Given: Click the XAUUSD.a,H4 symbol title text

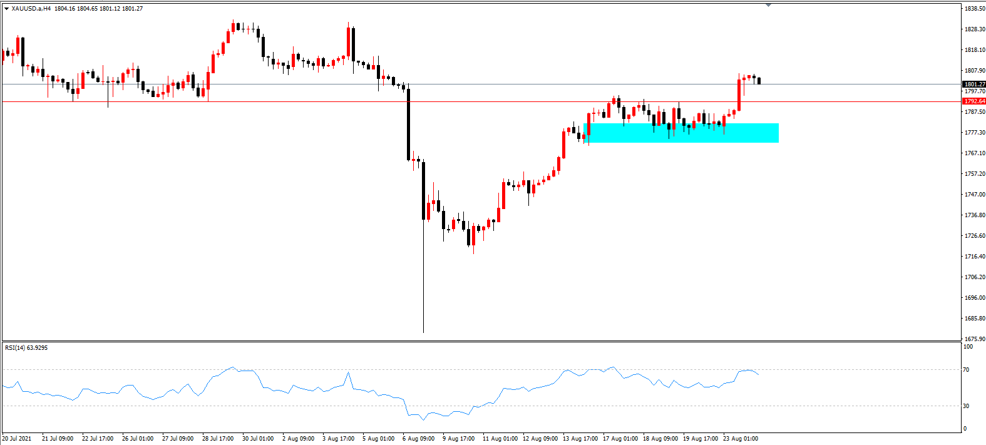Looking at the screenshot, I should point(31,9).
